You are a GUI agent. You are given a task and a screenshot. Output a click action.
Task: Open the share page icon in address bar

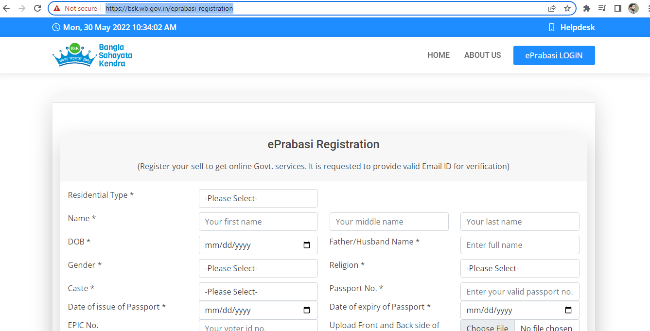(x=552, y=8)
